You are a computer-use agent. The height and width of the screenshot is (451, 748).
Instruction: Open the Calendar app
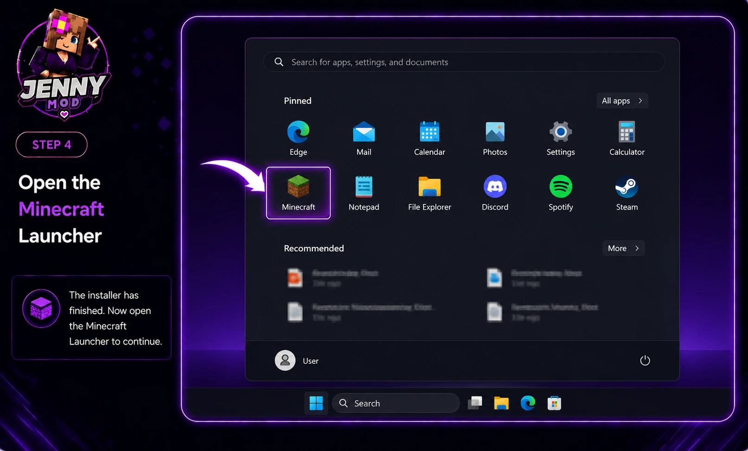[430, 138]
